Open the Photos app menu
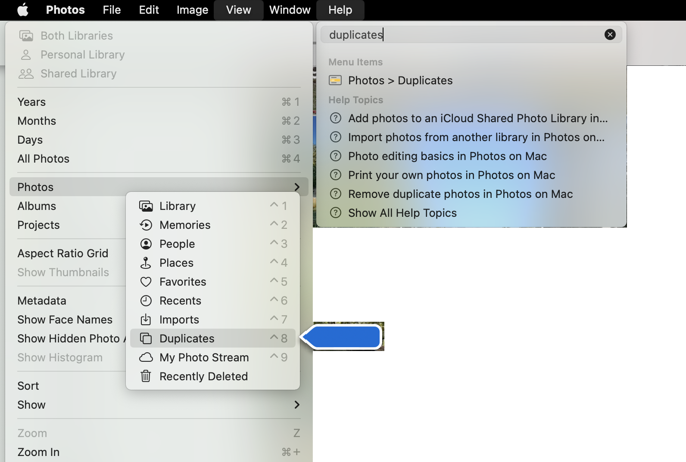This screenshot has width=686, height=462. pyautogui.click(x=65, y=10)
